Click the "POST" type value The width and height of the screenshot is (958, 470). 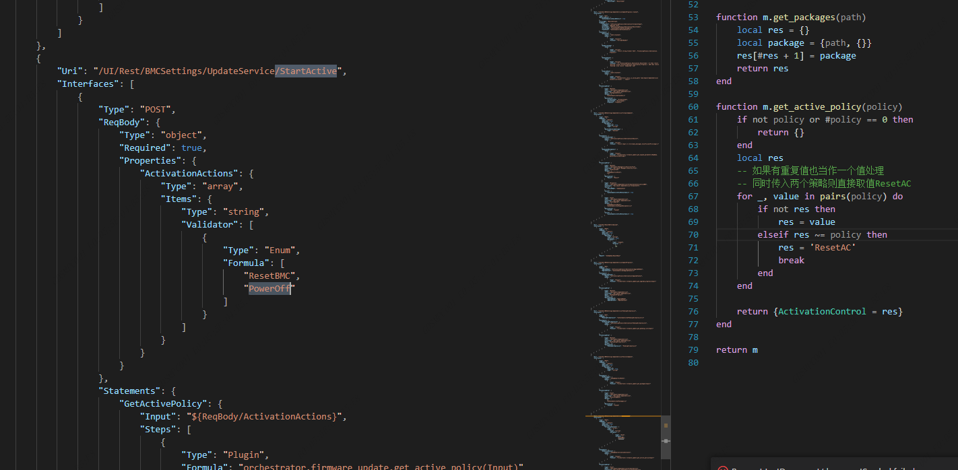pyautogui.click(x=157, y=109)
